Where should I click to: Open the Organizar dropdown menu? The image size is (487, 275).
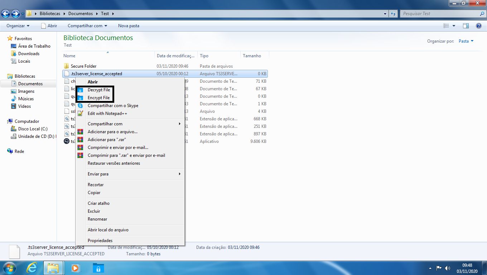tap(18, 26)
